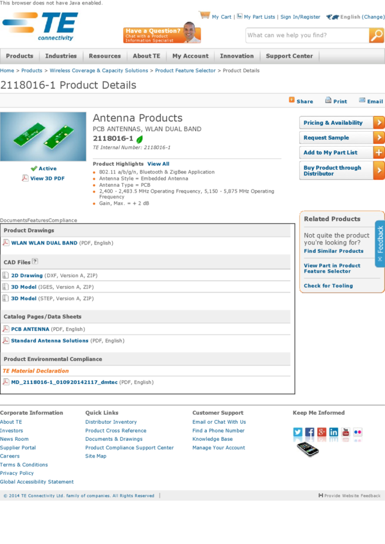Click the TE Connectivity logo
The image size is (385, 544).
pyautogui.click(x=40, y=27)
